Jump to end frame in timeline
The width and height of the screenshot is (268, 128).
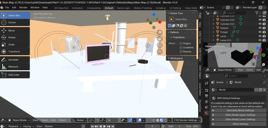click(113, 127)
